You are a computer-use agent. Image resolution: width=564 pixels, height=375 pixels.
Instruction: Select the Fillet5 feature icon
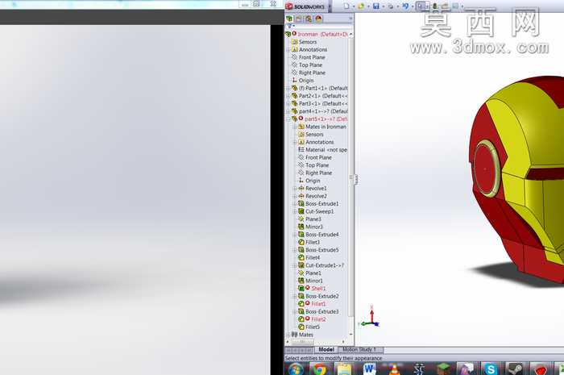[301, 327]
